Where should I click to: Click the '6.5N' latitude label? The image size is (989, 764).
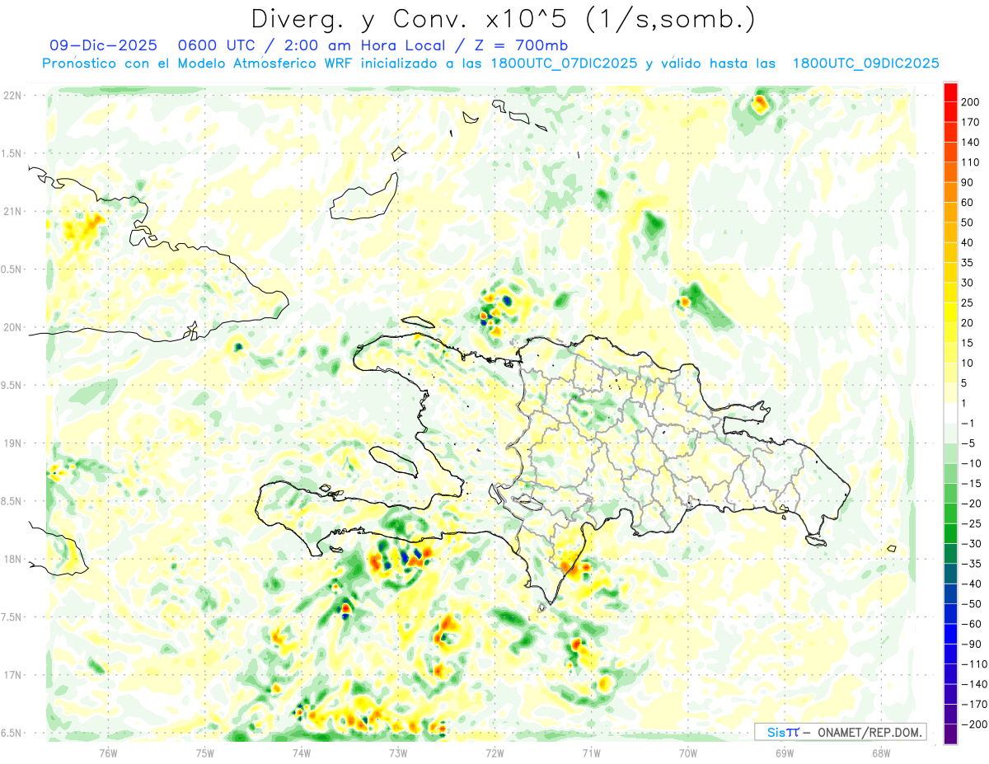click(x=12, y=733)
